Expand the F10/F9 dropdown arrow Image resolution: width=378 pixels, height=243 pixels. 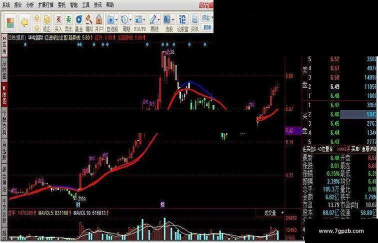coord(144,19)
